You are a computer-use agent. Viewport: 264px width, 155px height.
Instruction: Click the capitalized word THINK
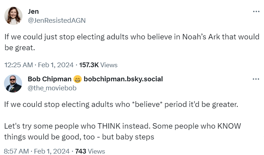point(108,126)
